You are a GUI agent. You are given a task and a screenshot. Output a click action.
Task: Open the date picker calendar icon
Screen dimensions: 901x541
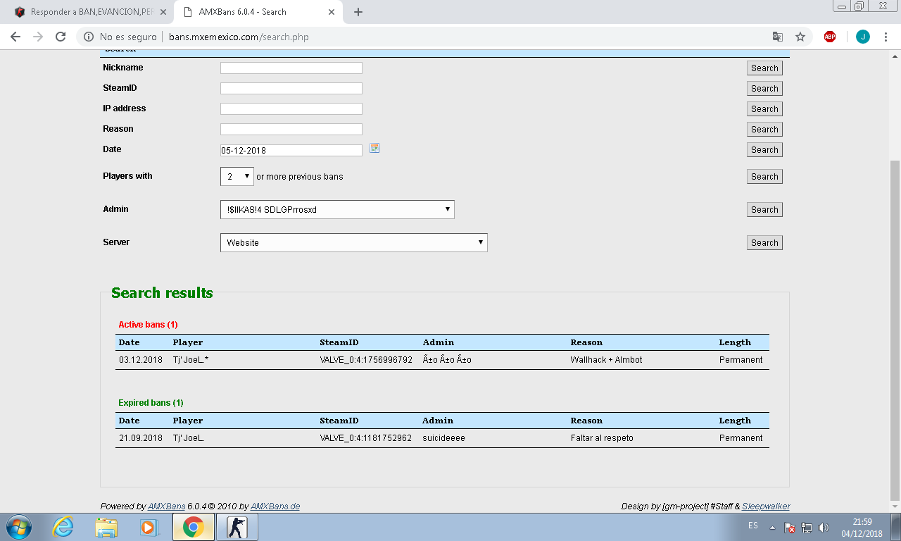374,148
